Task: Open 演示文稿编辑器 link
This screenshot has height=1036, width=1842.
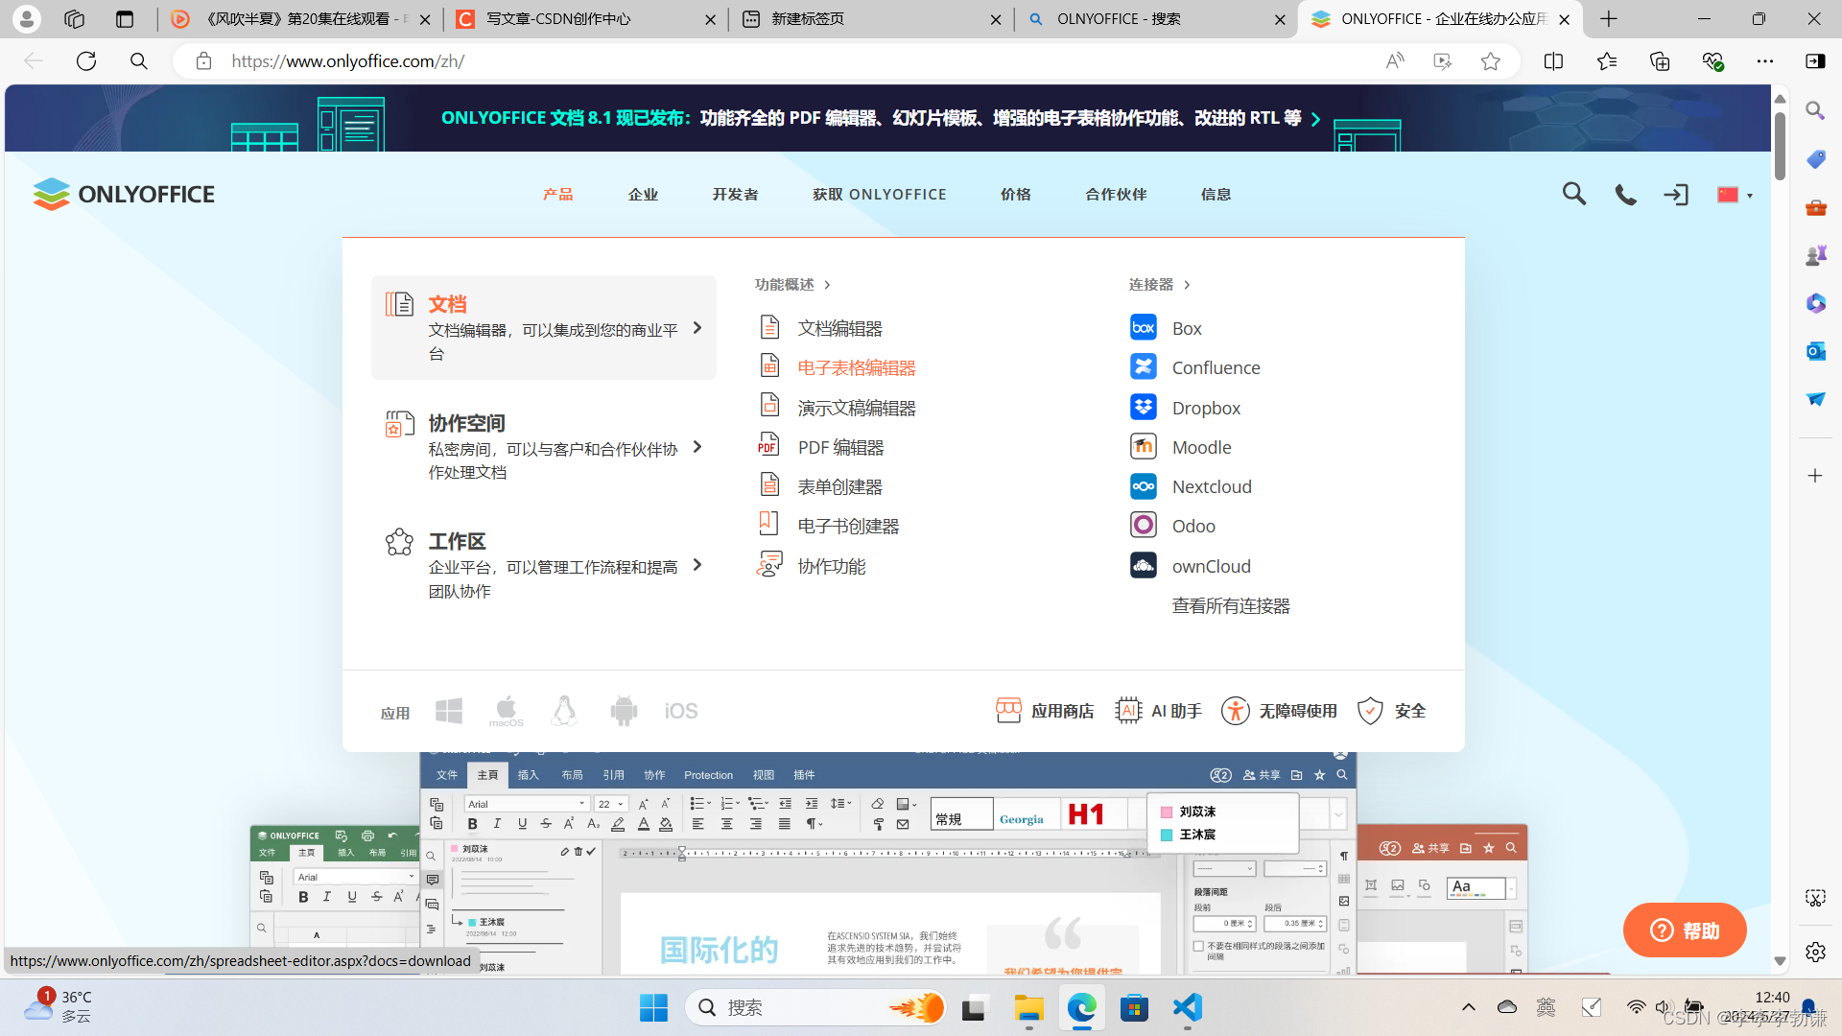Action: 857,408
